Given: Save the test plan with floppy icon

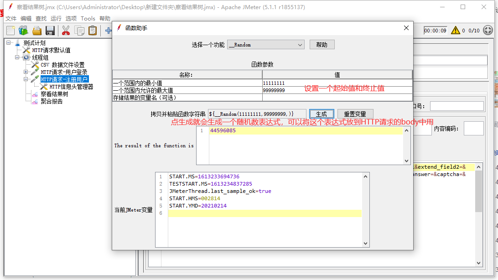Looking at the screenshot, I should coord(50,31).
